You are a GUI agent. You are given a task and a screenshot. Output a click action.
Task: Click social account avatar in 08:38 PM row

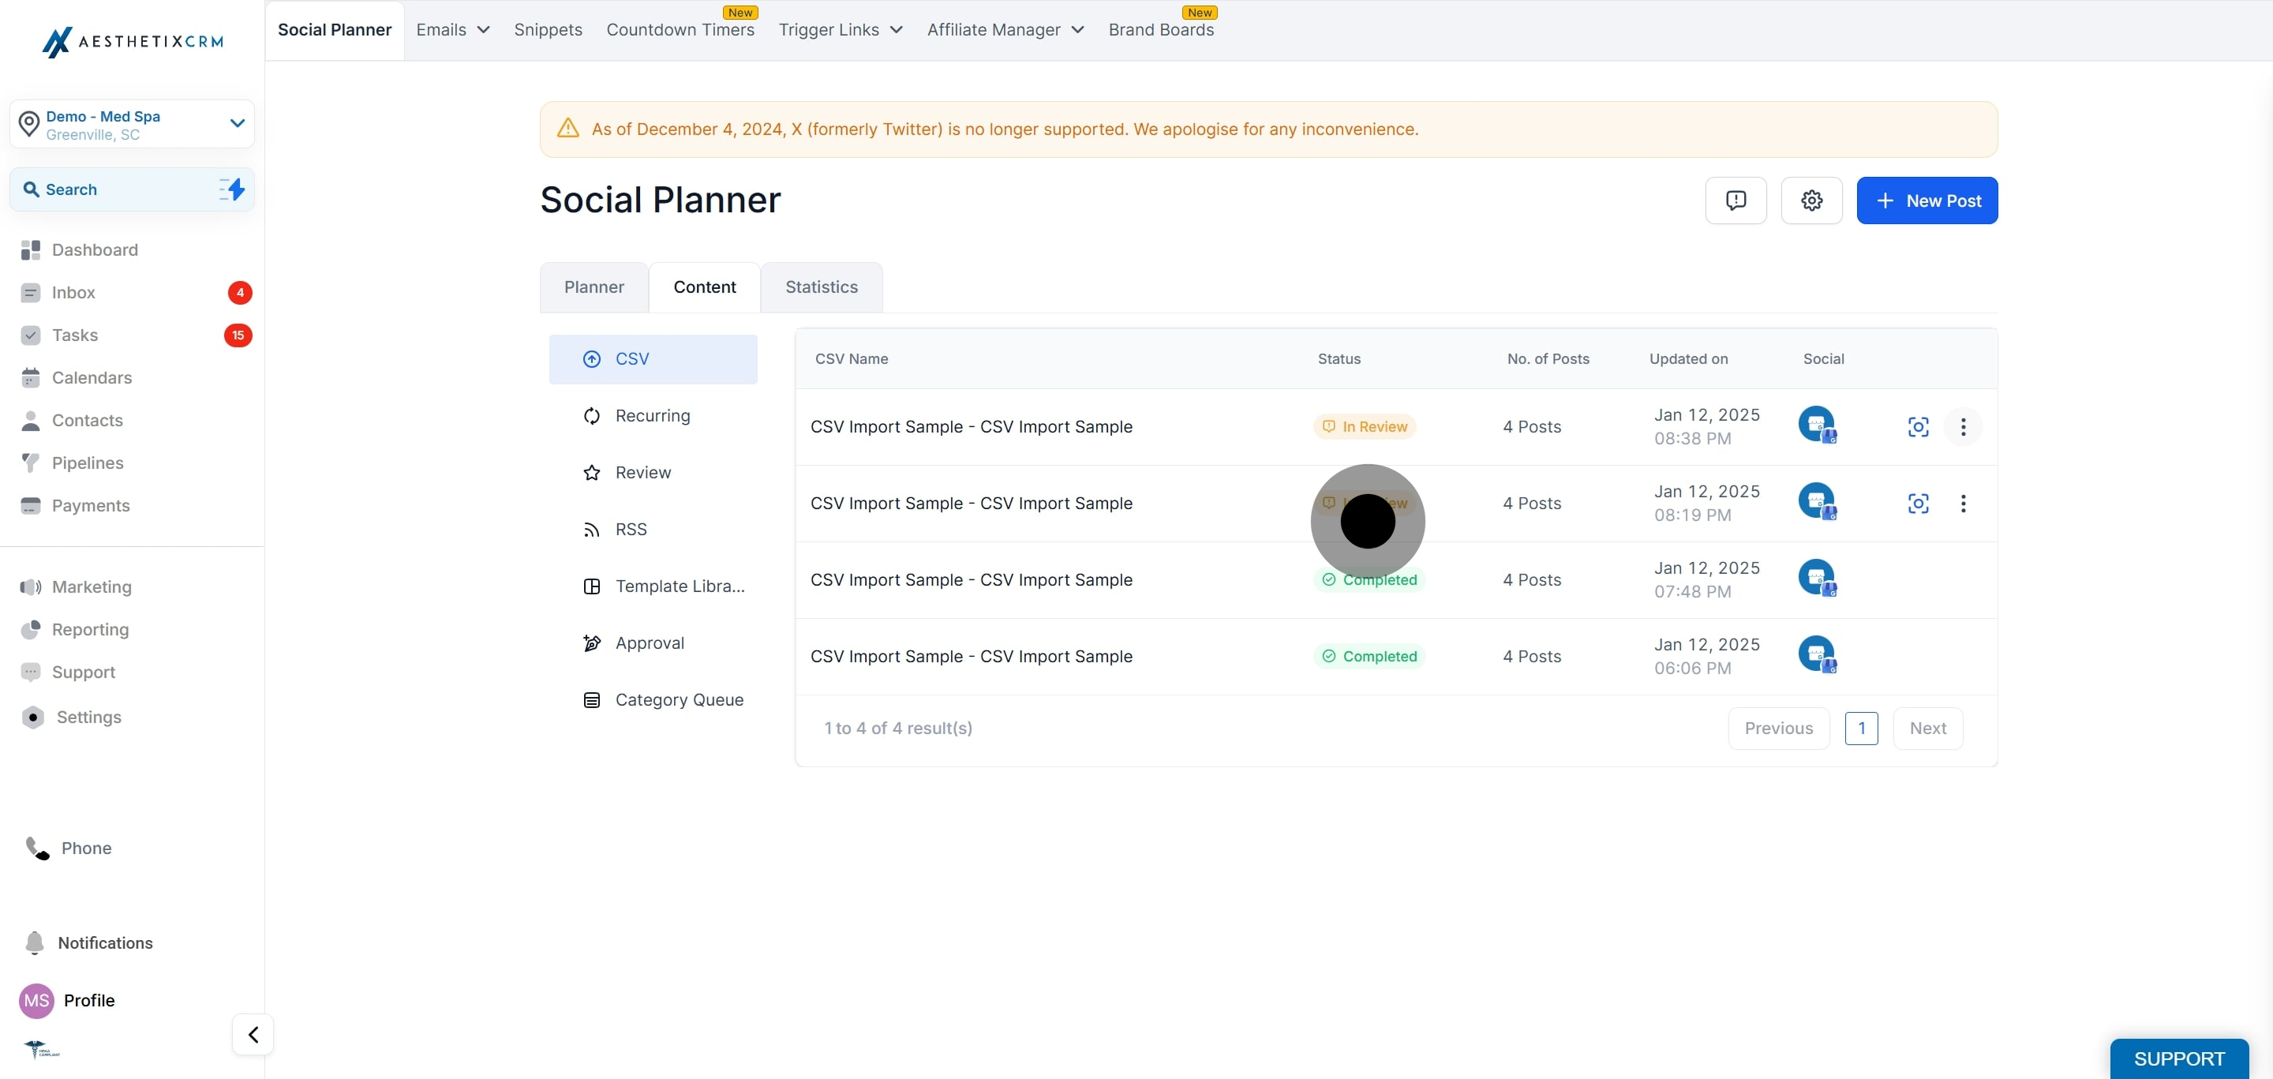pos(1817,425)
